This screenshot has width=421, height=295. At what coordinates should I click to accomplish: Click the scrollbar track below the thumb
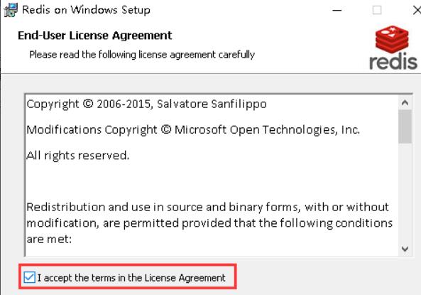click(405, 193)
